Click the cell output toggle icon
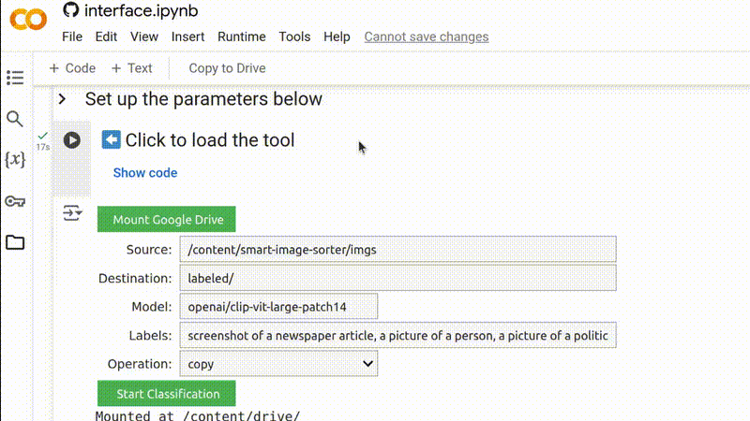750x421 pixels. click(72, 213)
